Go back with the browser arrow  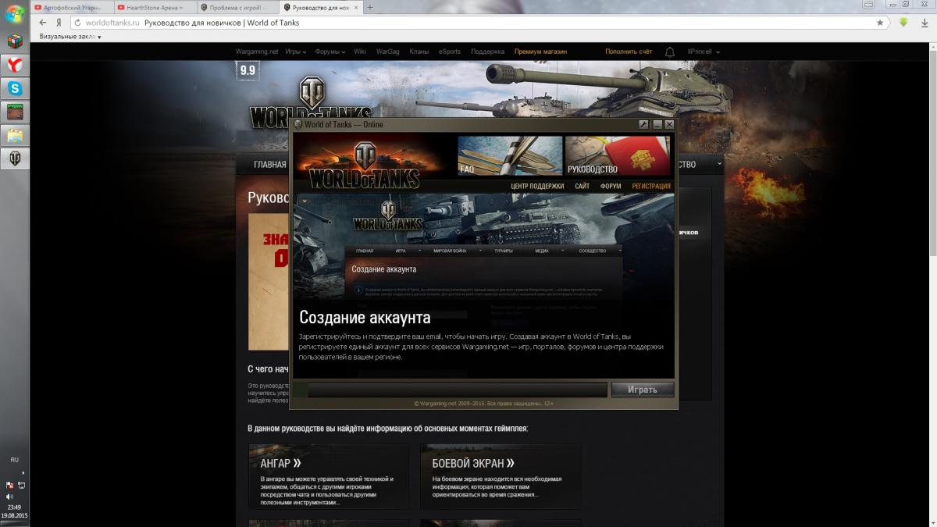click(x=43, y=23)
